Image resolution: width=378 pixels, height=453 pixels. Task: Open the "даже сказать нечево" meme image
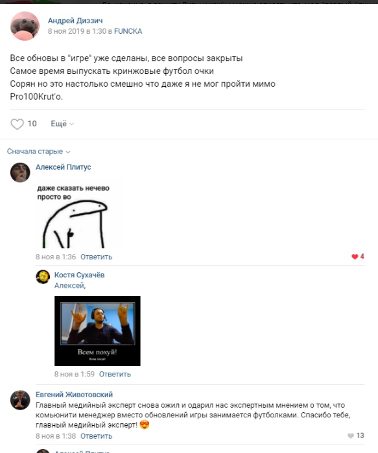click(78, 214)
